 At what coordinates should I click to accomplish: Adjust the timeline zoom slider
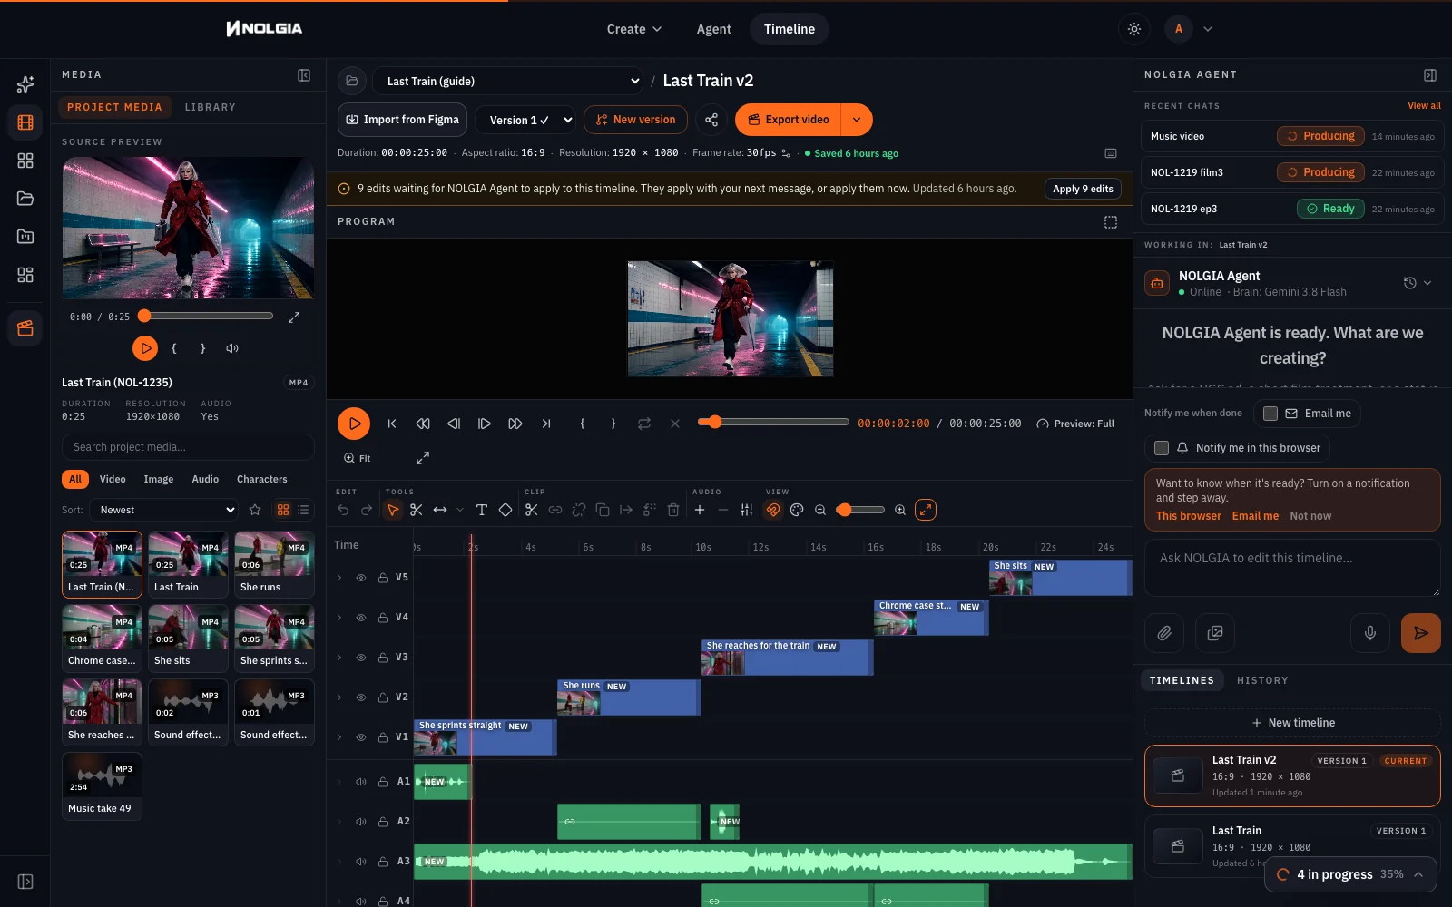(860, 510)
